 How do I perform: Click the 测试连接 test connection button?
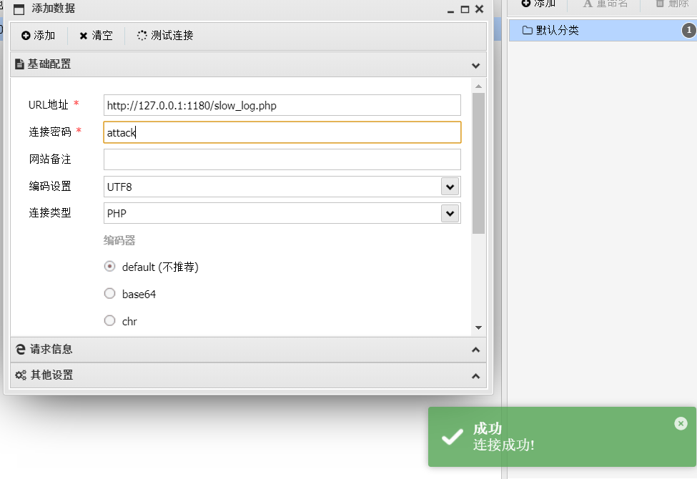[165, 36]
